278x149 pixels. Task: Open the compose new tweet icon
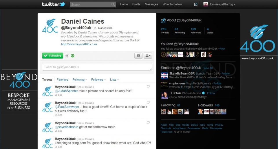tap(196, 4)
